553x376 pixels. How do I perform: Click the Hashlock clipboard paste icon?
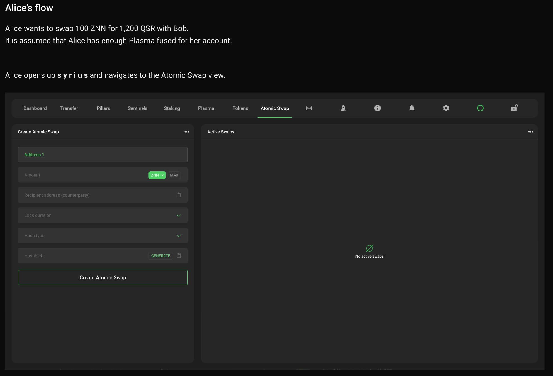tap(179, 256)
